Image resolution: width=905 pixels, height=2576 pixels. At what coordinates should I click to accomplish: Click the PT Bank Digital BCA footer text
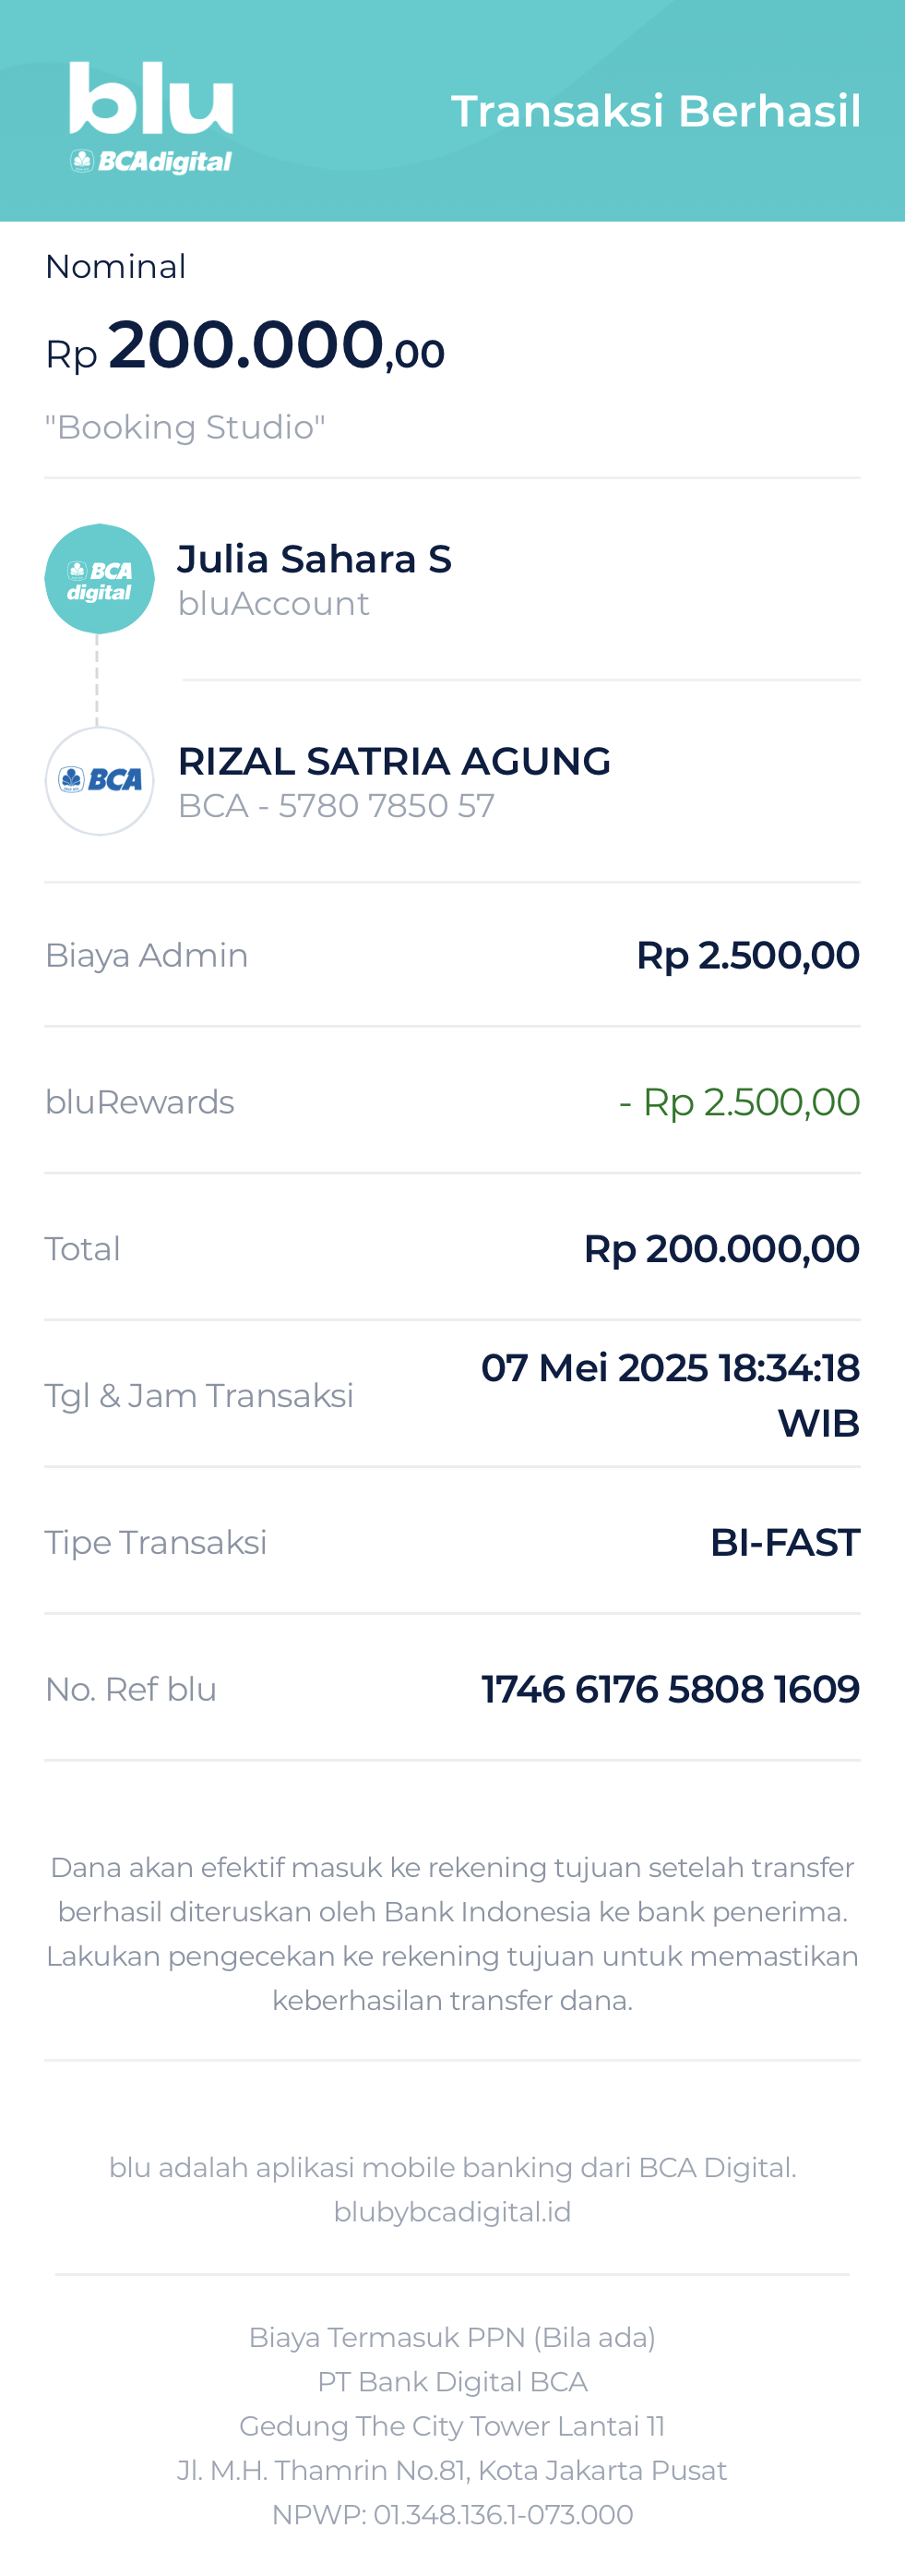[x=452, y=2382]
